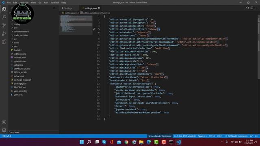Click the pencil edit icon beside line 5
This screenshot has height=146, width=260.
[94, 29]
